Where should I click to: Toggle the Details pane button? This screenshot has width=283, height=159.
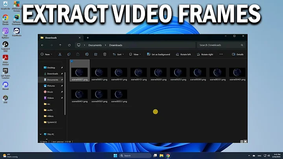coord(238,54)
